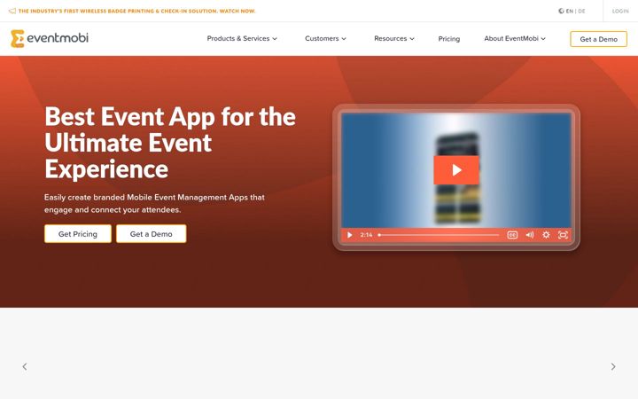The width and height of the screenshot is (638, 399).
Task: Go to previous carousel slide
Action: tap(25, 366)
